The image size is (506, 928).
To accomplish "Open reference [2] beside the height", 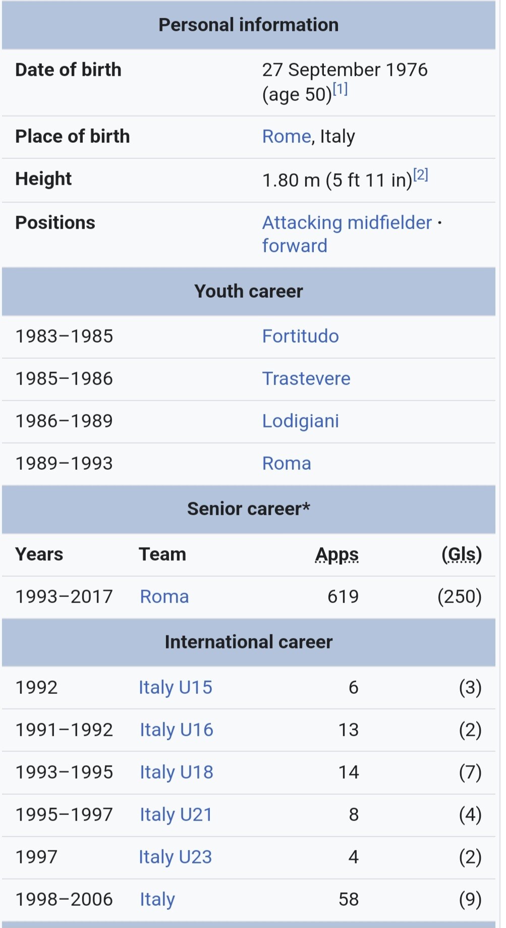I will (x=421, y=175).
